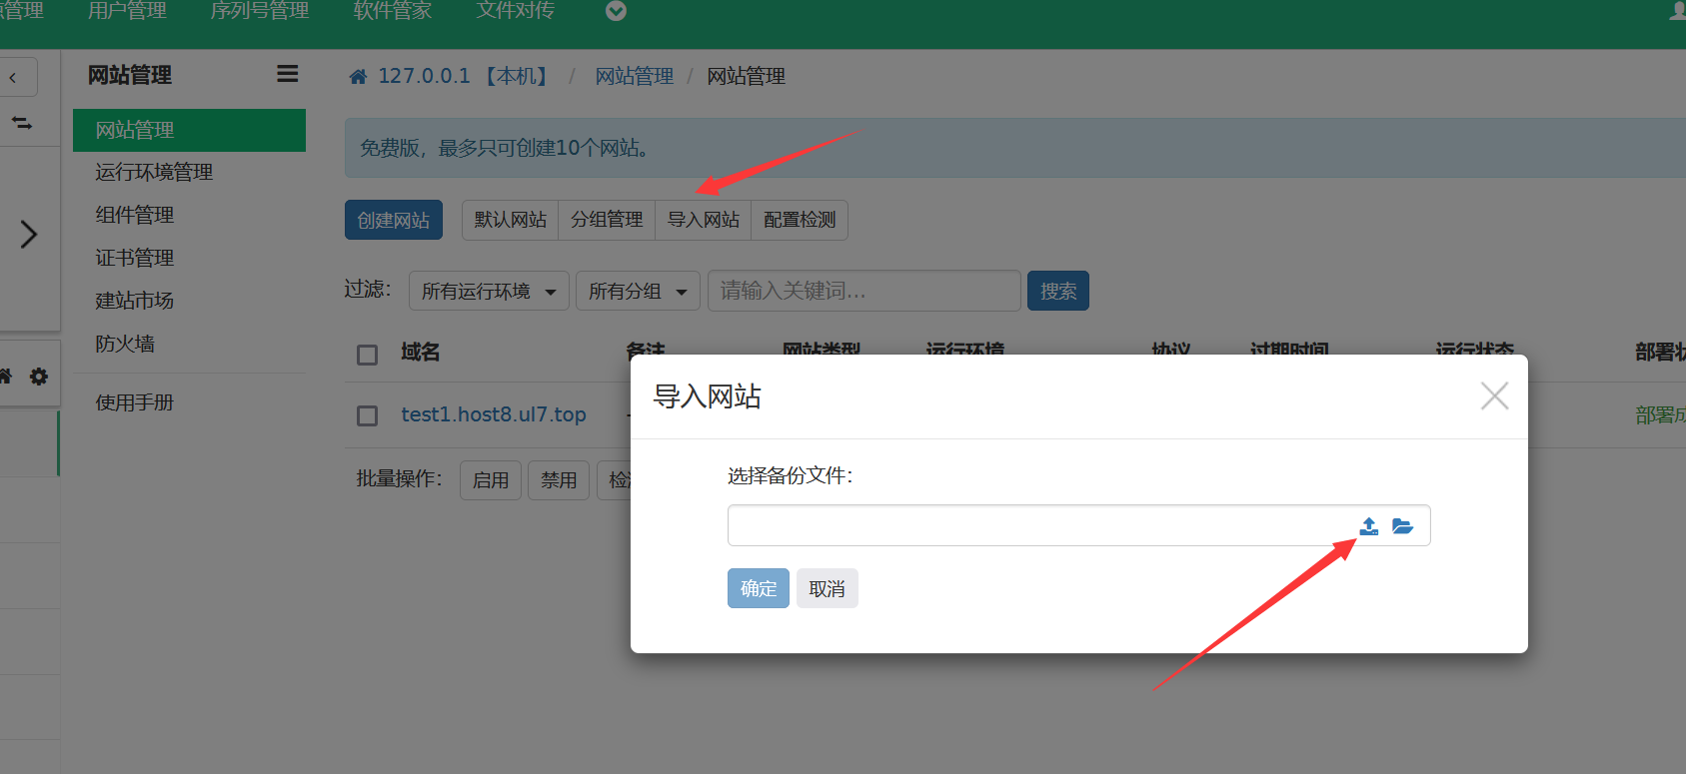Select 组件管理 in the sidebar
Image resolution: width=1686 pixels, height=774 pixels.
(135, 215)
